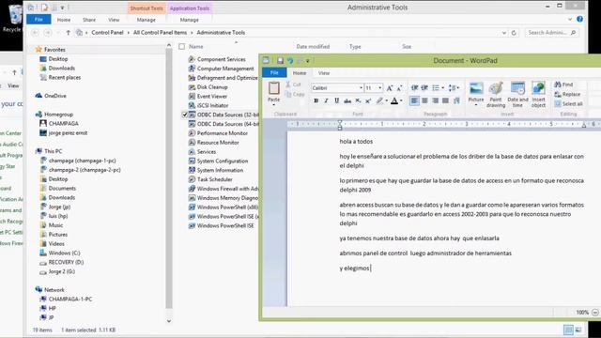Center align text in WordPad

click(x=424, y=100)
